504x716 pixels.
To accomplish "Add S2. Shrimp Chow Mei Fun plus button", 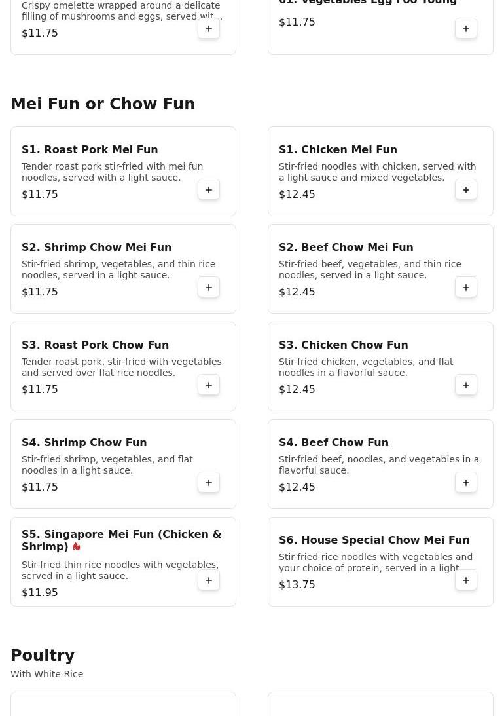I will 208,287.
